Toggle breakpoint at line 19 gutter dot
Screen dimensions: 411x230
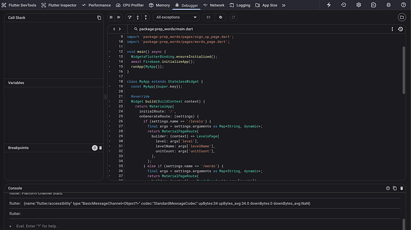click(x=110, y=86)
